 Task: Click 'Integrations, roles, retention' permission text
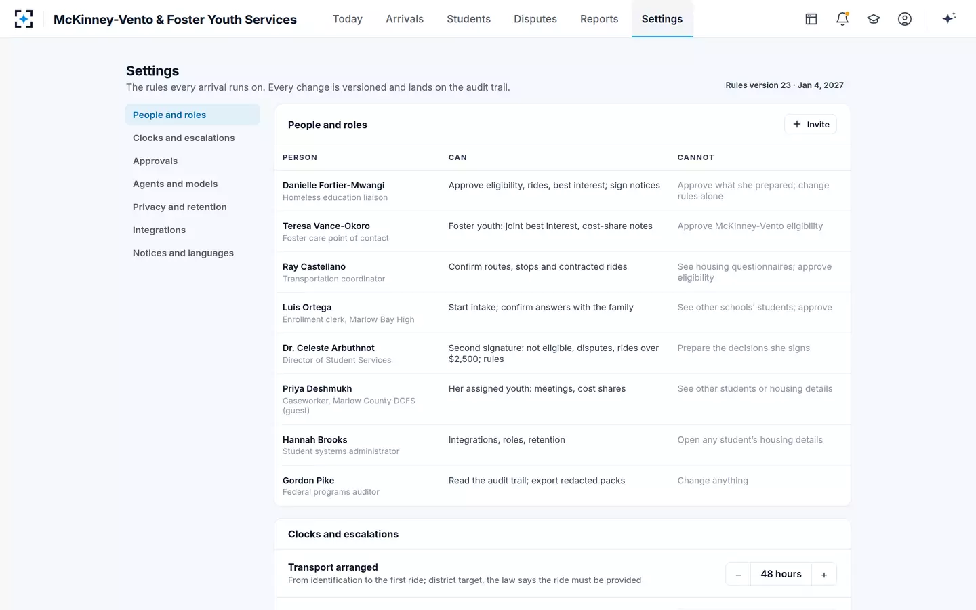click(x=507, y=439)
